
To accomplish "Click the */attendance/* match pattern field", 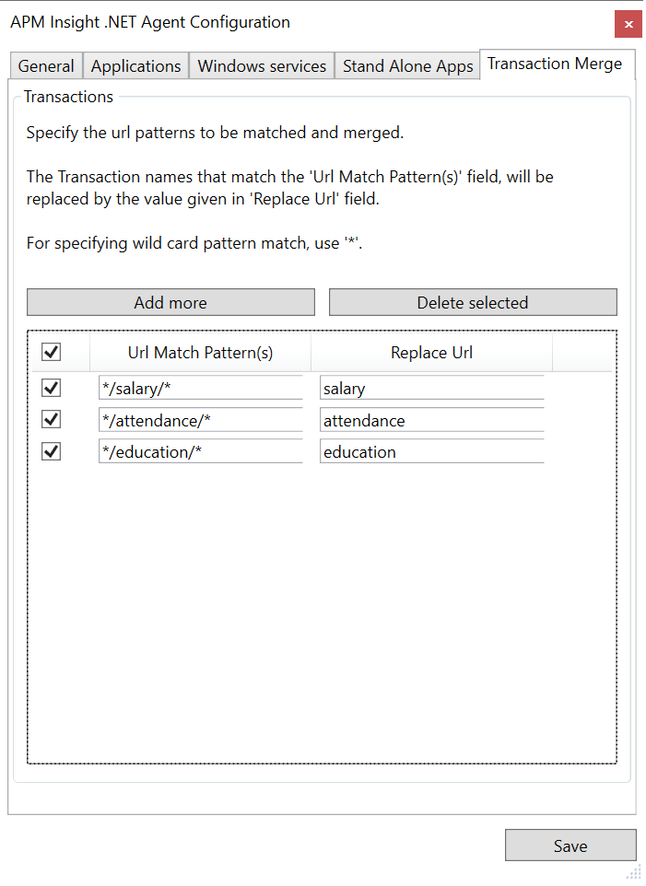I will tap(200, 419).
